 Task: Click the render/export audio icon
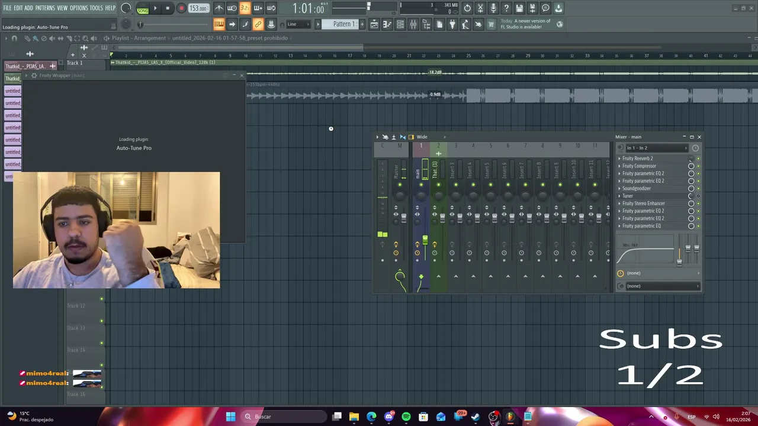coord(532,8)
